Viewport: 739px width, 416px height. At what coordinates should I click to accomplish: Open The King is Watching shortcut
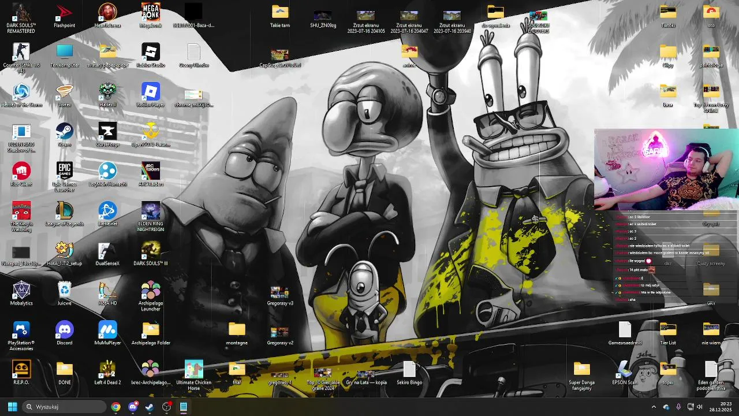tap(21, 217)
